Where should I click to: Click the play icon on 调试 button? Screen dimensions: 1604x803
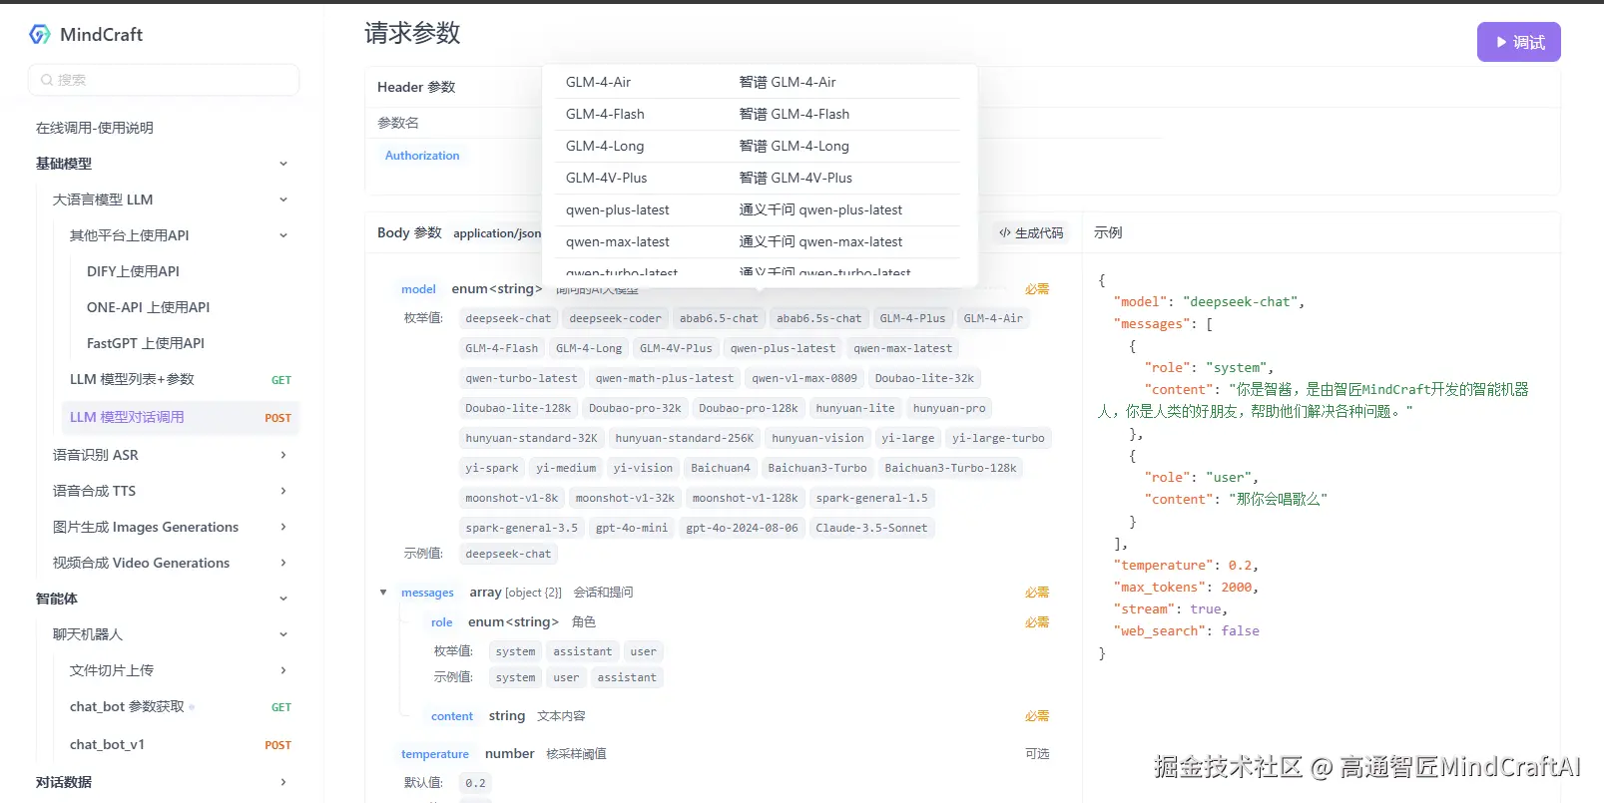click(x=1501, y=43)
